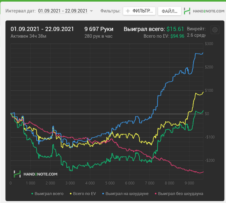
Task: Click the "Интервал дат:" label
Action: (20, 11)
